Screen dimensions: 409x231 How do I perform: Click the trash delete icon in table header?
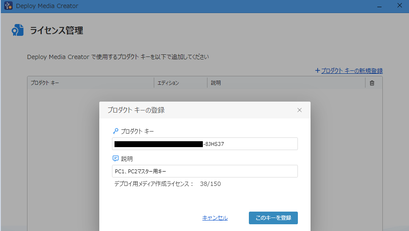[x=372, y=83]
